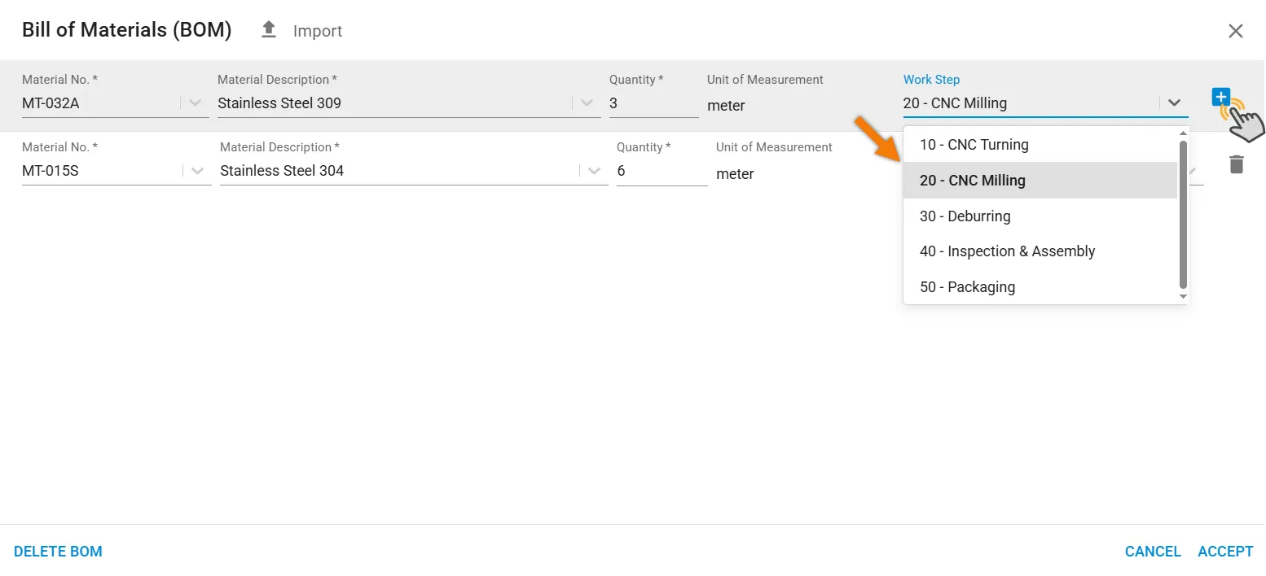Click the quantity field showing 6
The width and height of the screenshot is (1266, 576).
point(662,171)
